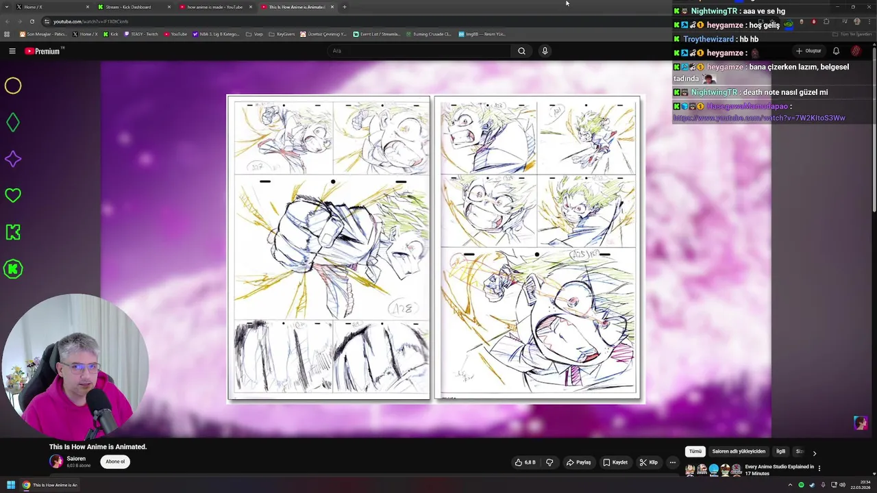Click the green diamond overlay icon
Viewport: 877px width, 493px height.
click(x=13, y=123)
